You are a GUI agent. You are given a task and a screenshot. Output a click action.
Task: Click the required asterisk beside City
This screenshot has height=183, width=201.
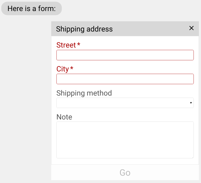72,69
